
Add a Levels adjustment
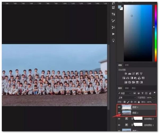pos(130,74)
